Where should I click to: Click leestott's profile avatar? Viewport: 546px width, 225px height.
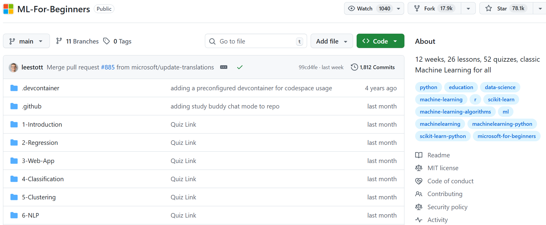coord(13,68)
